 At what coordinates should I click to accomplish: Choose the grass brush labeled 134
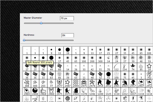pyautogui.click(x=125, y=67)
